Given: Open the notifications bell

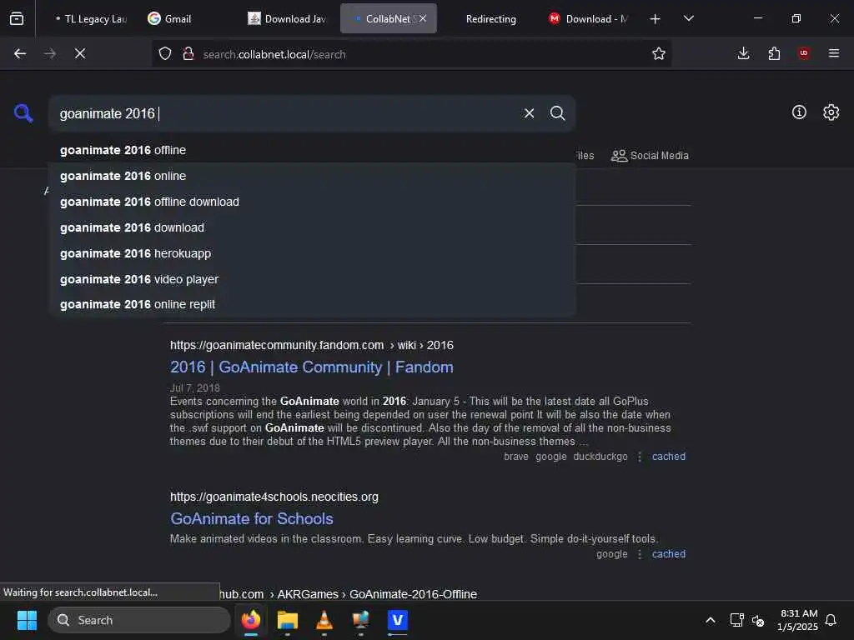Looking at the screenshot, I should (x=831, y=620).
